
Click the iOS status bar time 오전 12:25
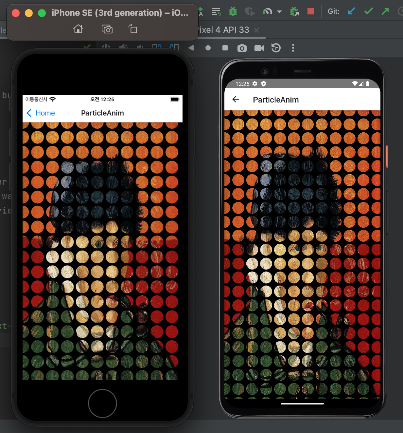102,99
